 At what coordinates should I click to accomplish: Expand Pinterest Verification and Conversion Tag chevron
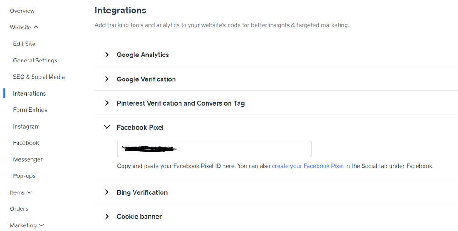pos(107,103)
